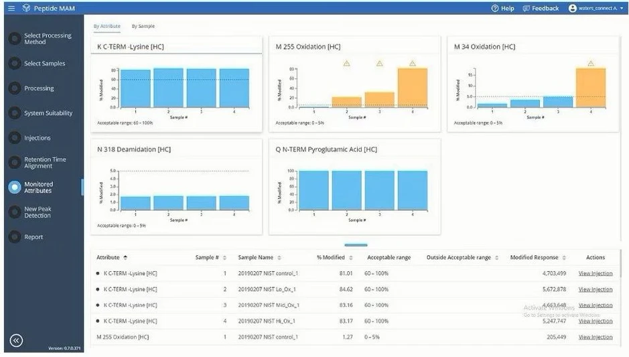The image size is (629, 357).
Task: Sort by Outside Acceptable range column arrows
Action: [496, 257]
